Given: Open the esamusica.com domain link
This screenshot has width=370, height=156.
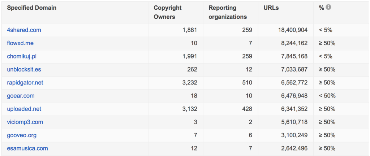Looking at the screenshot, I should [27, 148].
